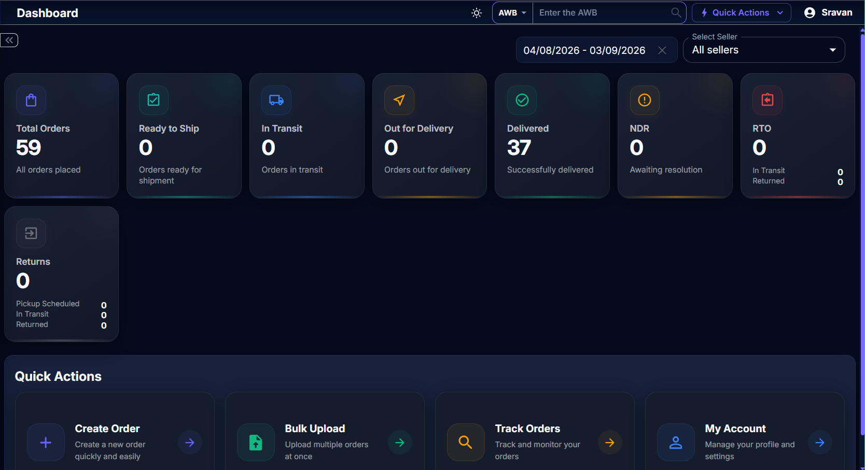Click the search magnifier icon in AWB field
865x470 pixels.
[676, 12]
